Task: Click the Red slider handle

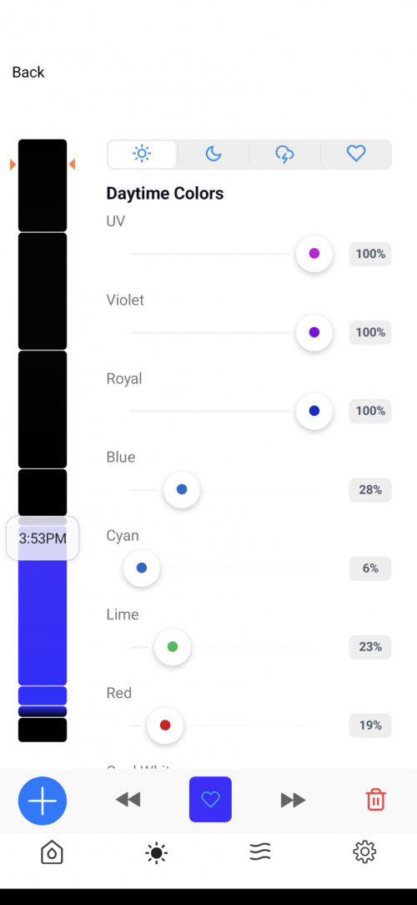Action: click(165, 726)
